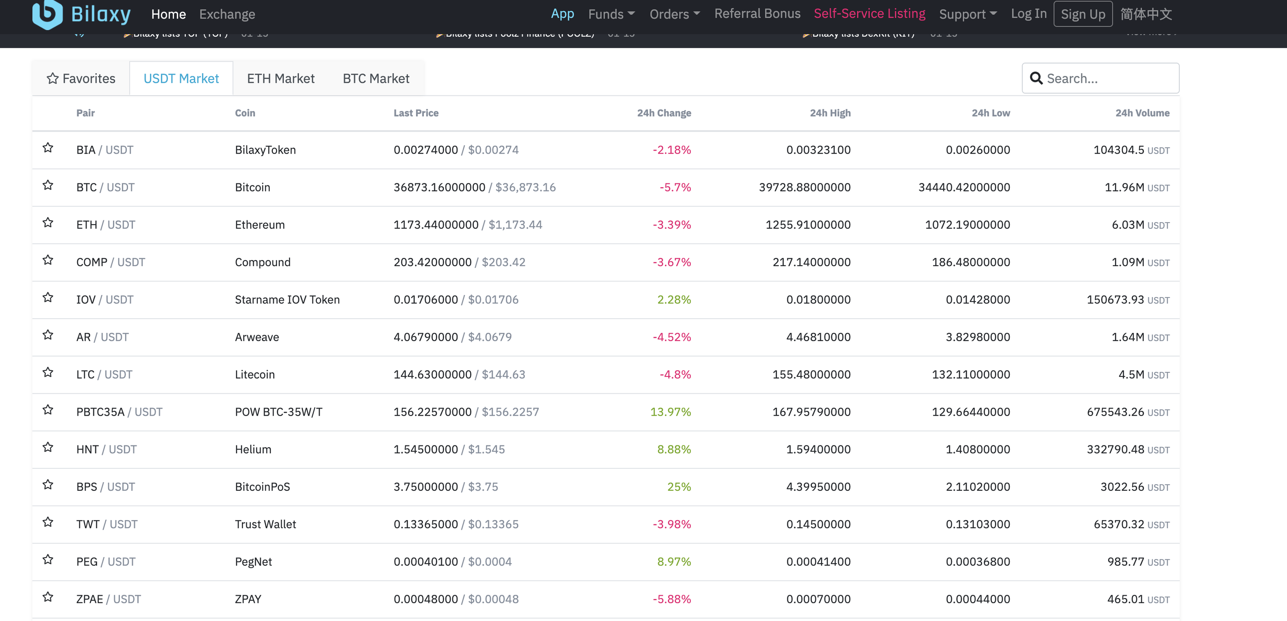The image size is (1287, 621).
Task: Expand the Support dropdown menu
Action: pos(967,14)
